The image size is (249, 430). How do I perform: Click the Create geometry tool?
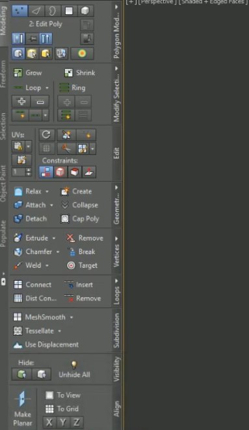pos(76,191)
